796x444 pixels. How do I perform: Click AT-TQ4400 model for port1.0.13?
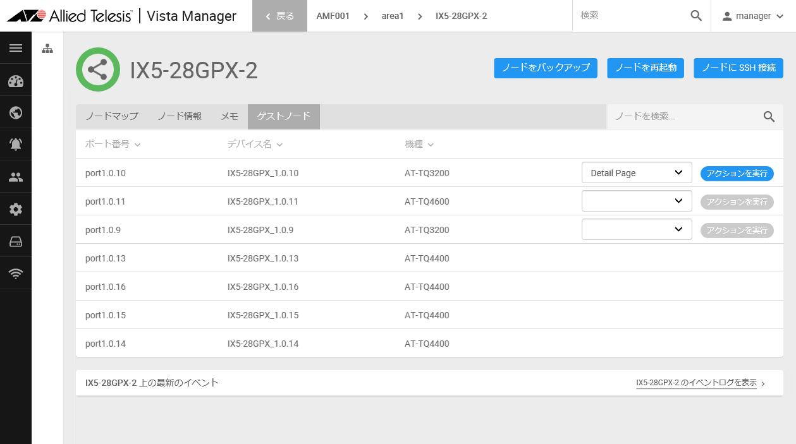click(427, 258)
